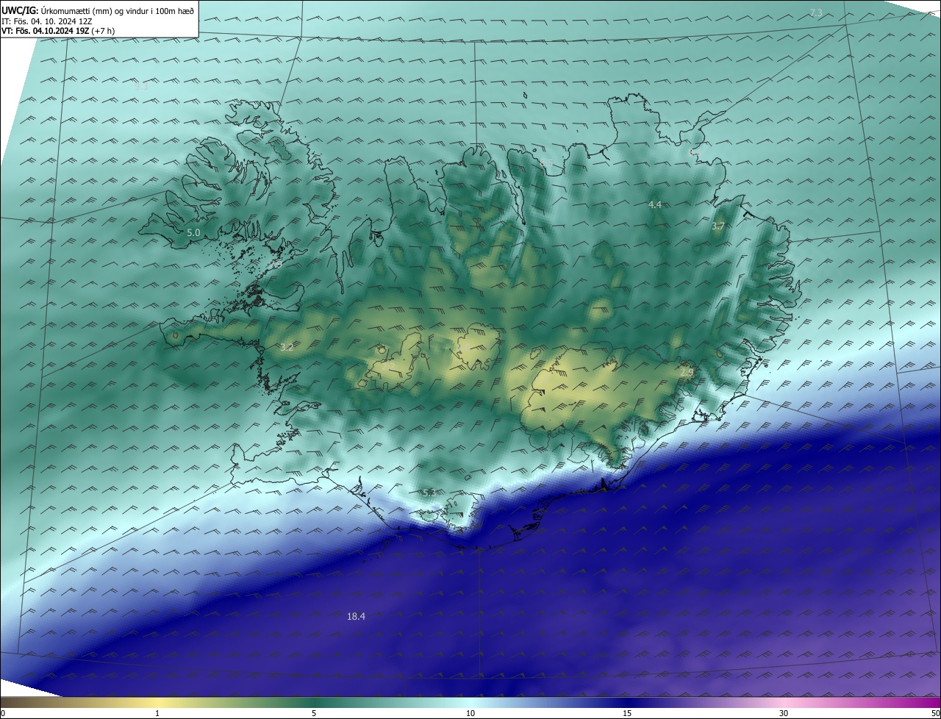
Task: Click the 9.3 value label over the northwest sea
Action: click(141, 86)
